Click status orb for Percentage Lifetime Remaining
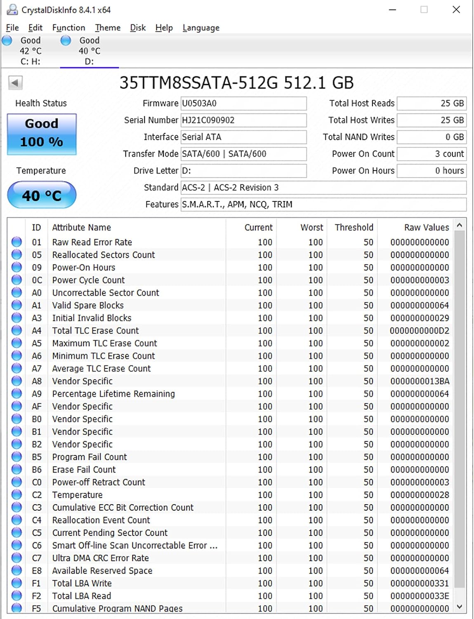The image size is (474, 619). 17,394
